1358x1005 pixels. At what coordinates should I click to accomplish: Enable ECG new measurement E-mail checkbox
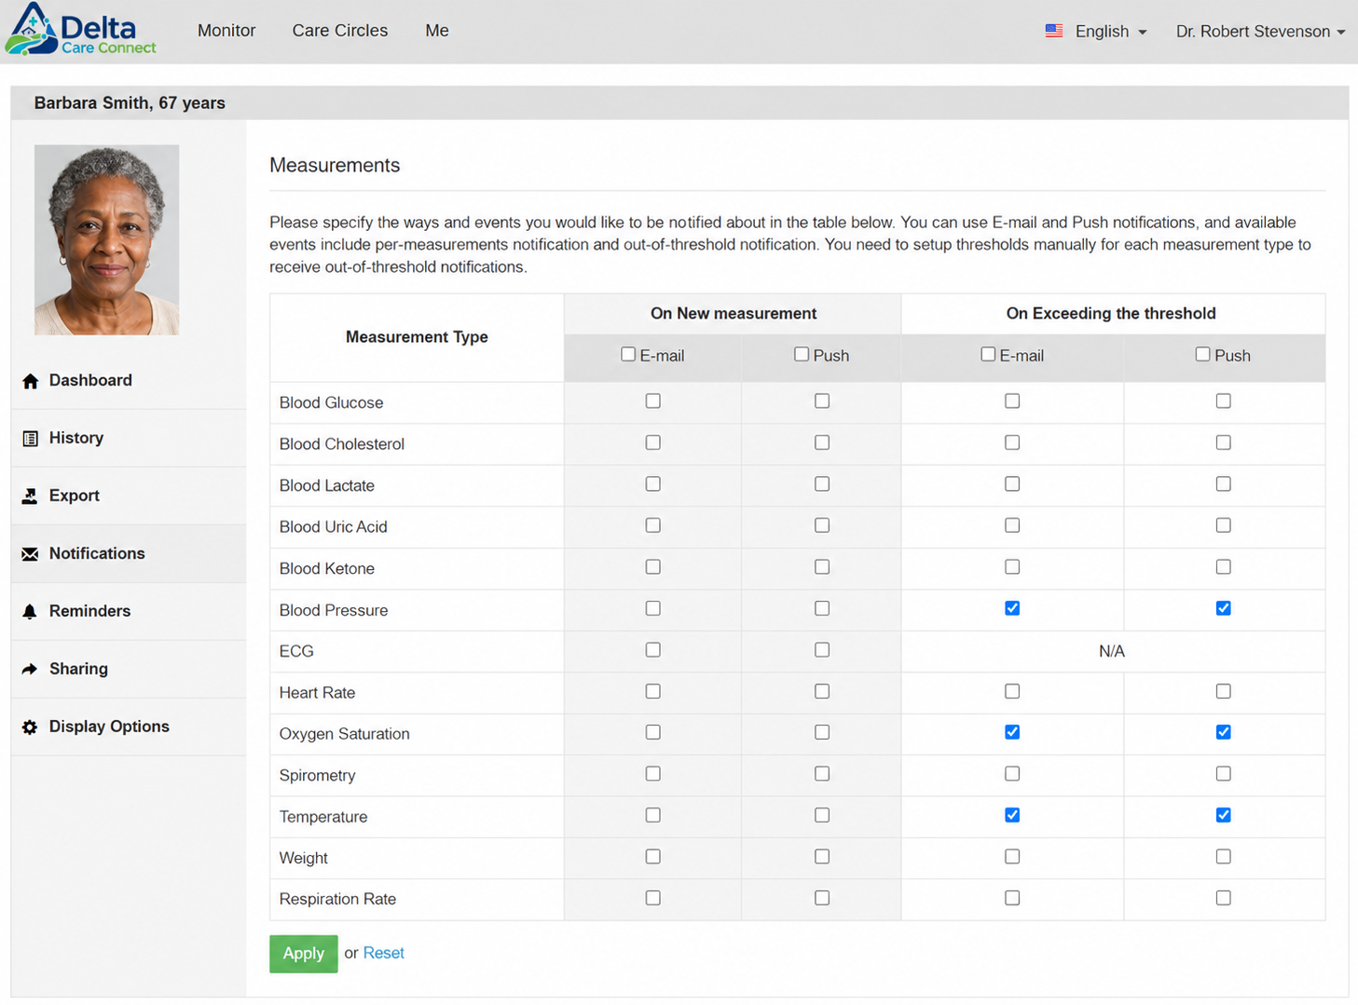653,650
